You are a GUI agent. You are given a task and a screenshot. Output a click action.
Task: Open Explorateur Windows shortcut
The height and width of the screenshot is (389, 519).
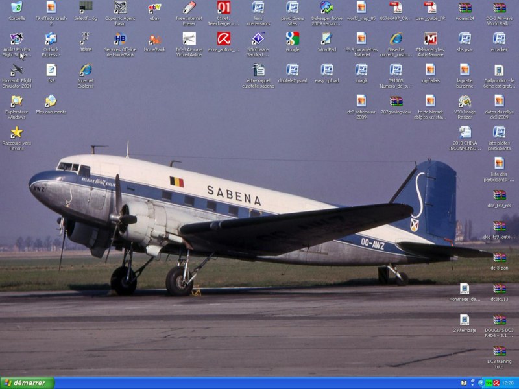tap(17, 101)
